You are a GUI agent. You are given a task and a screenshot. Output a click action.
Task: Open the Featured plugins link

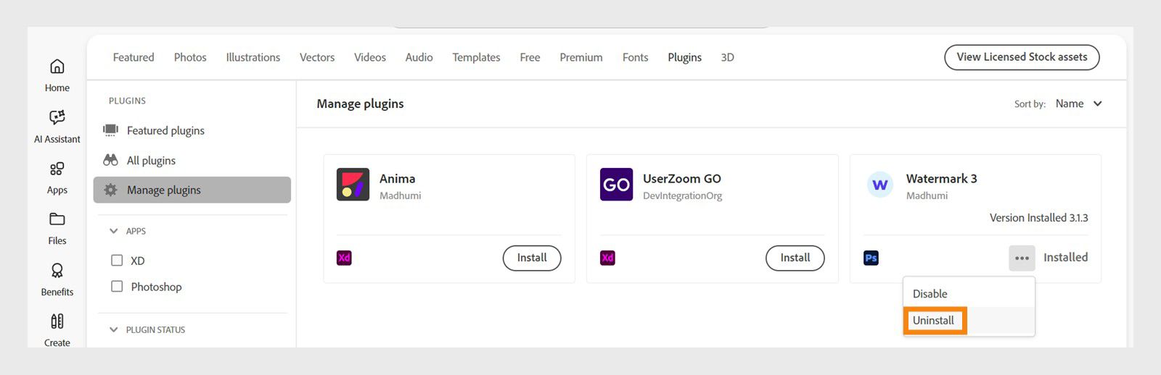point(165,130)
